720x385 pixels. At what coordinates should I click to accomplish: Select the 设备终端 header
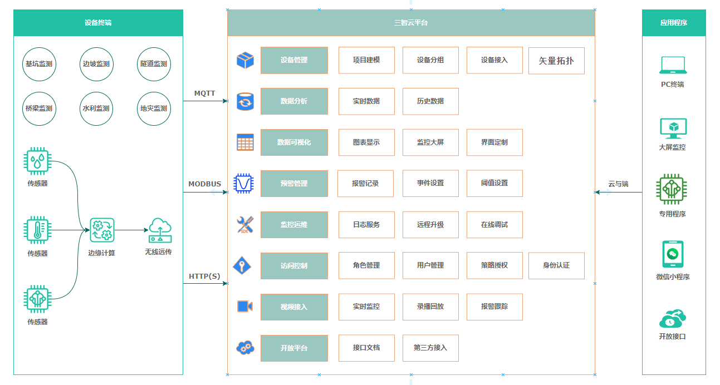98,23
